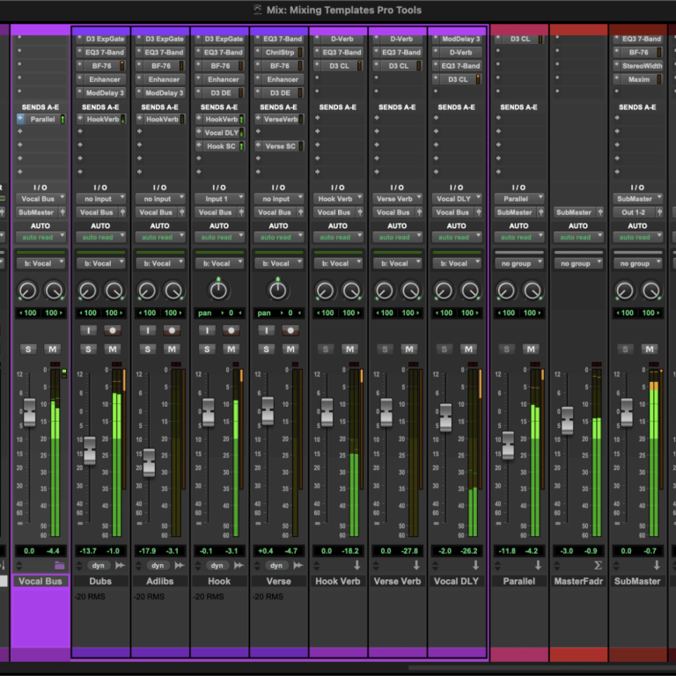Viewport: 676px width, 676px height.
Task: Click right pan knob on Vocal DLY track
Action: pos(470,291)
